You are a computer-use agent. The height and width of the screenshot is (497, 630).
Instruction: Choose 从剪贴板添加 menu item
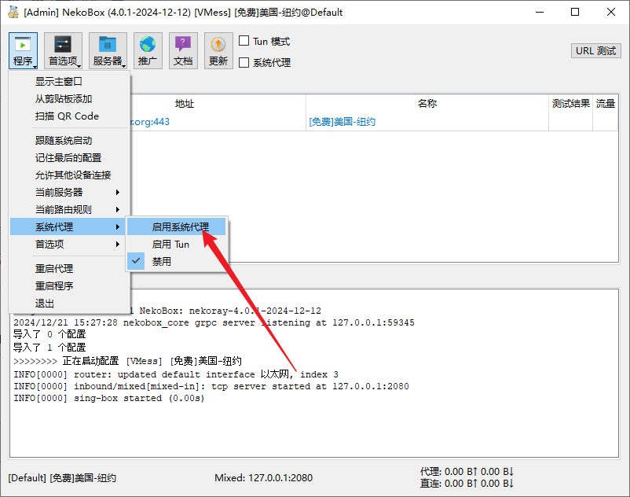pos(69,99)
